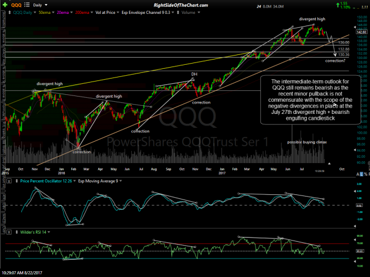Click the RSI current value label on scale
This screenshot has height=277, width=370.
click(360, 251)
